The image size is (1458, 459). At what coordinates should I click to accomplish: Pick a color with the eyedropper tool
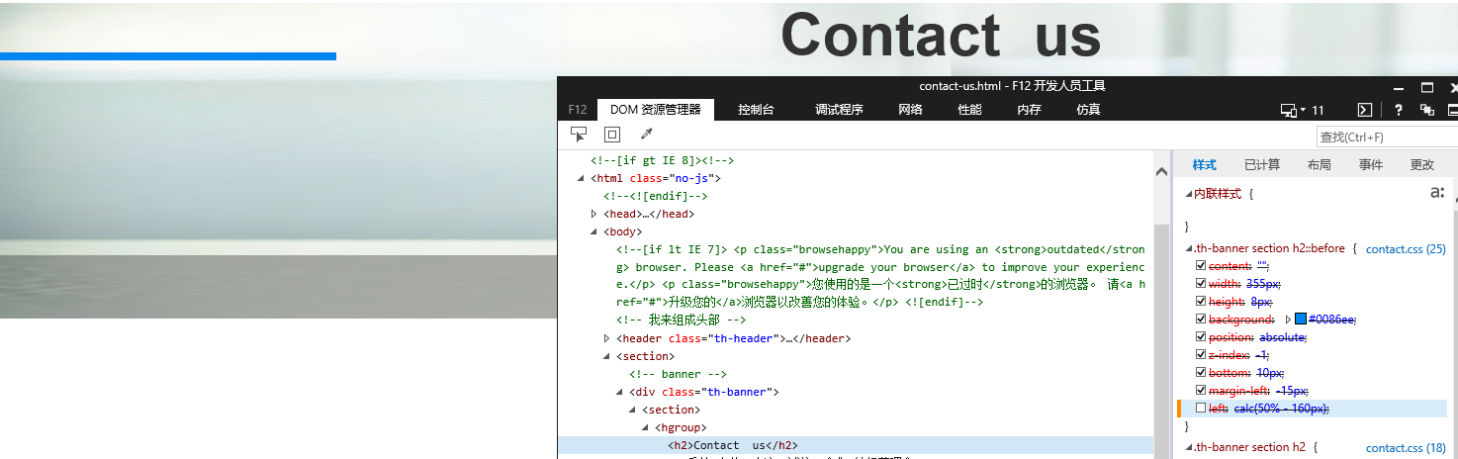click(x=646, y=135)
